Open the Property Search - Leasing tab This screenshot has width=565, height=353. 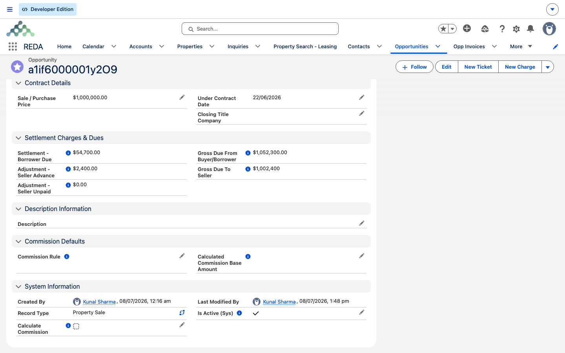point(305,46)
